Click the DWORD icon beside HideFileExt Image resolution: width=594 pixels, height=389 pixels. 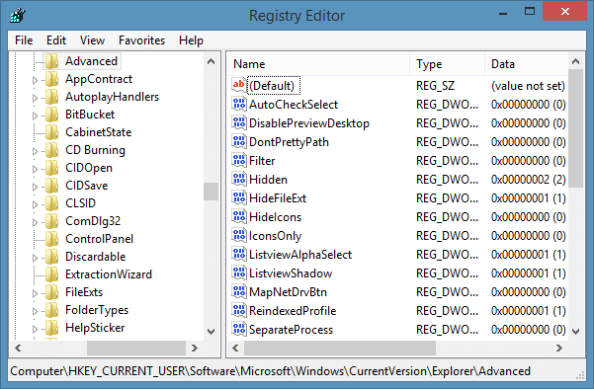pos(238,197)
